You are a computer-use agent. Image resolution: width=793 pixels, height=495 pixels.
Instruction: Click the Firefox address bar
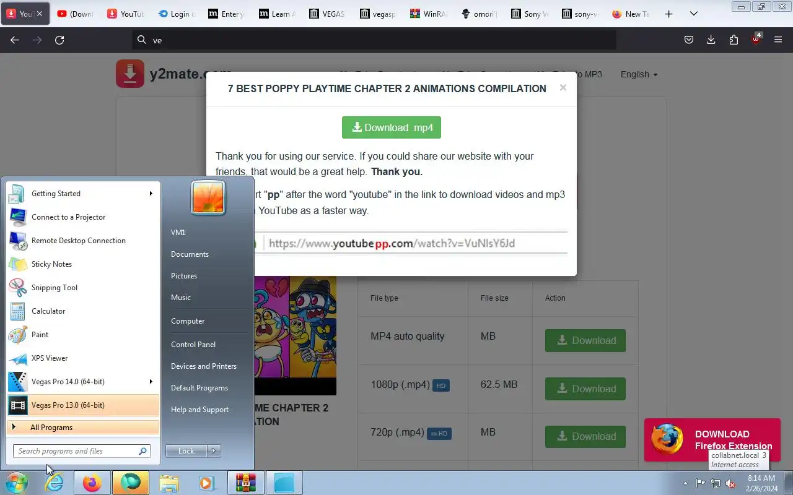point(374,40)
